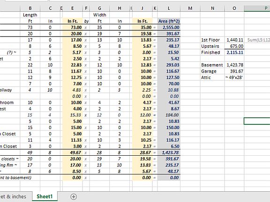
Task: Click the 'nt to basement)' label cell
Action: click(x=16, y=178)
